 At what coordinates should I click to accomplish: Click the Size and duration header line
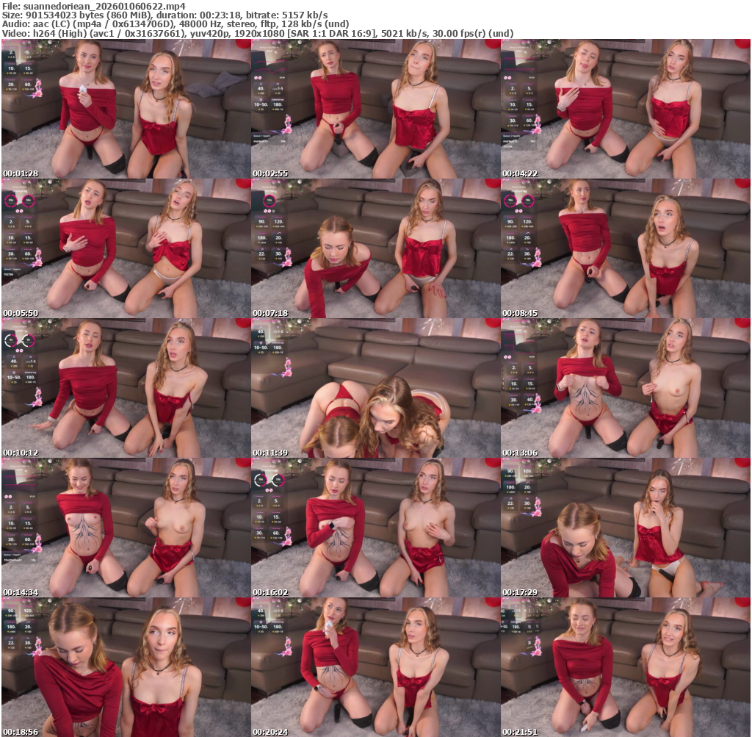coord(165,15)
